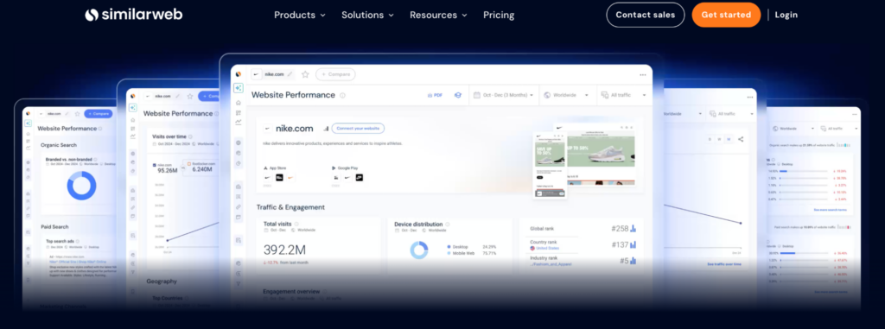
Task: Click the Compare button in center dashboard
Action: click(x=335, y=74)
